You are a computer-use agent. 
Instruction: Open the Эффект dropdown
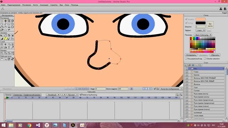pos(201,30)
